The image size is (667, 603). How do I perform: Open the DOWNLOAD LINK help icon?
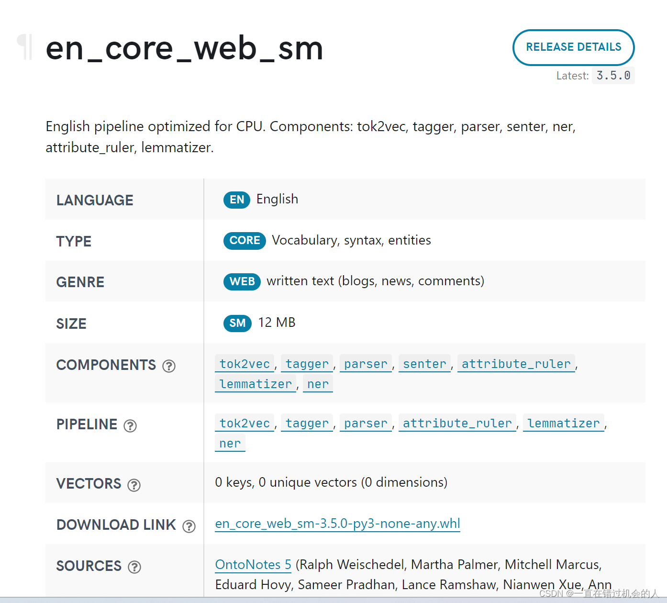[x=189, y=526]
